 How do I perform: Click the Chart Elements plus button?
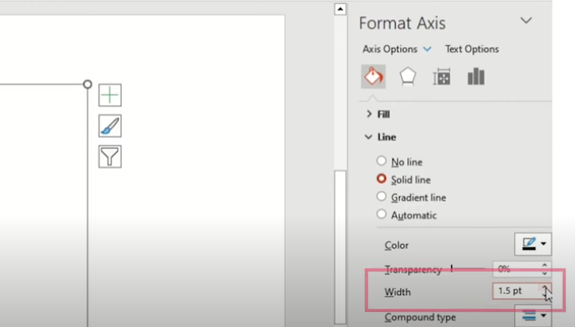(x=110, y=95)
